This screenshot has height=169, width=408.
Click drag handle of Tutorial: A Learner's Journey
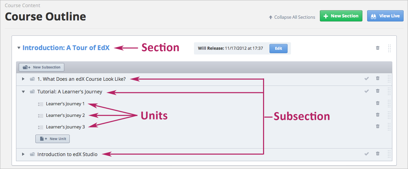coord(389,91)
